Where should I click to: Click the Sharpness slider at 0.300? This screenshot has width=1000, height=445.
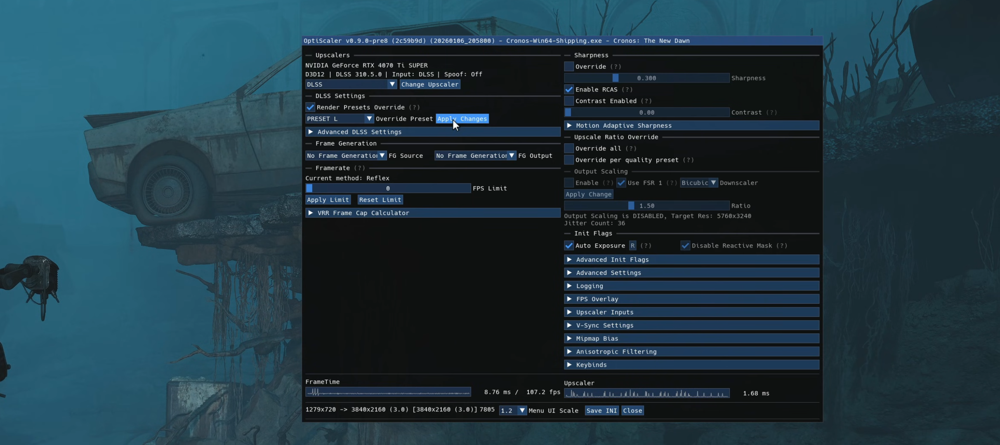coord(646,78)
